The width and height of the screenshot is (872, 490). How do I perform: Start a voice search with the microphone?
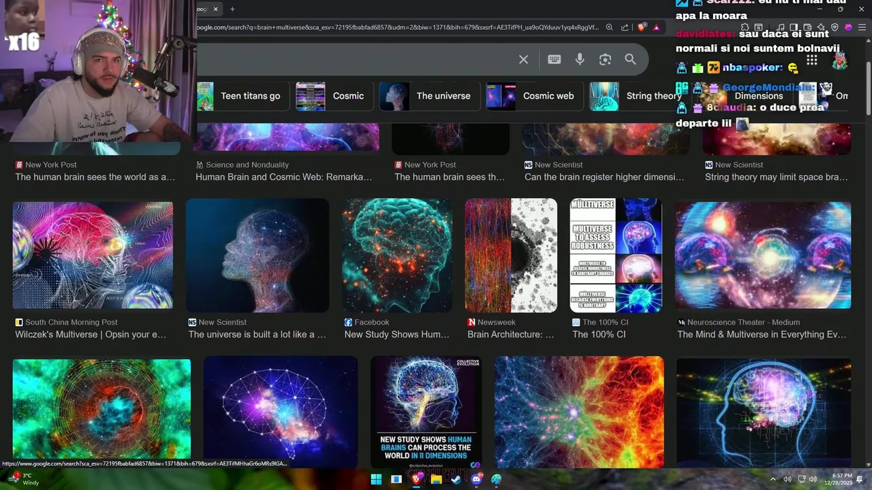tap(580, 60)
